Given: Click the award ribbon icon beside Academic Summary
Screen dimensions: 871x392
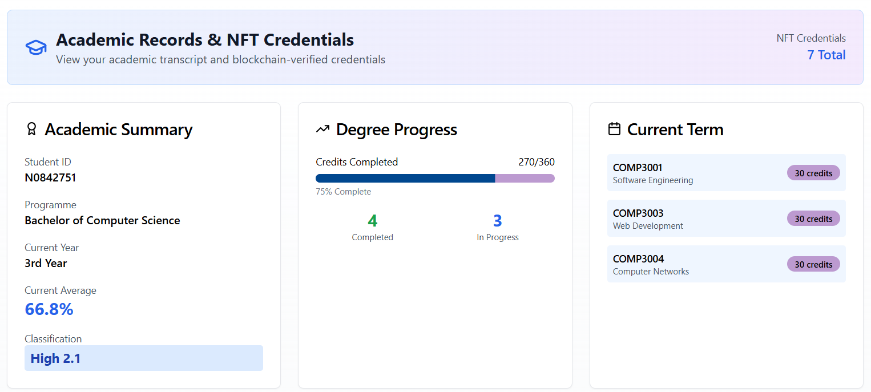Looking at the screenshot, I should [x=31, y=130].
